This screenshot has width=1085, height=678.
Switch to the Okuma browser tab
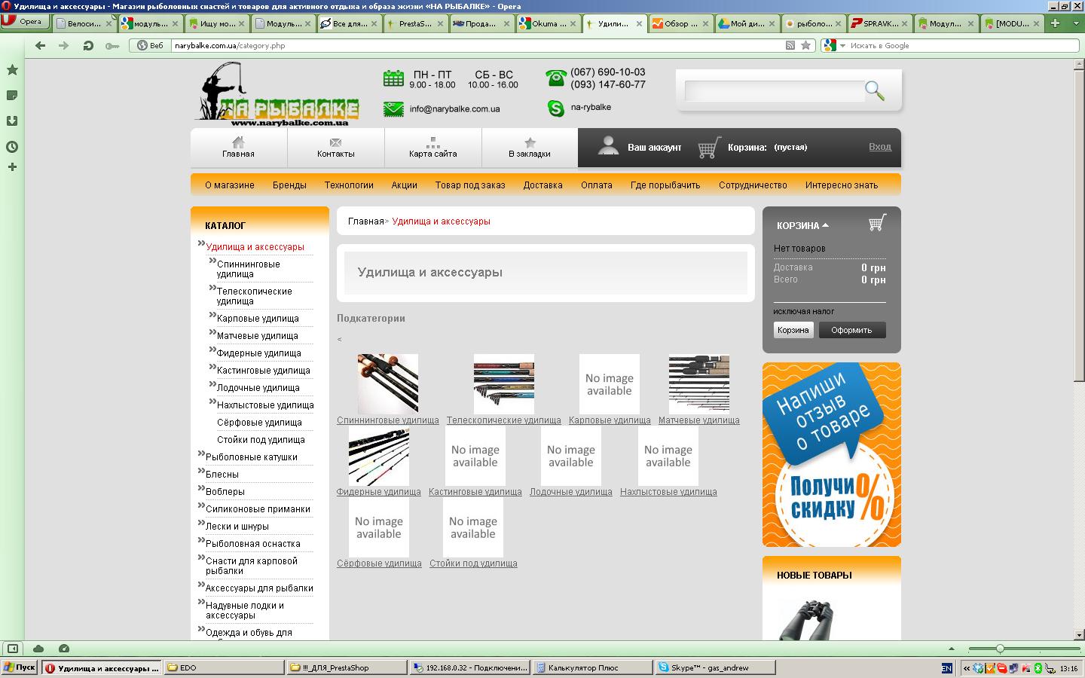pyautogui.click(x=546, y=23)
